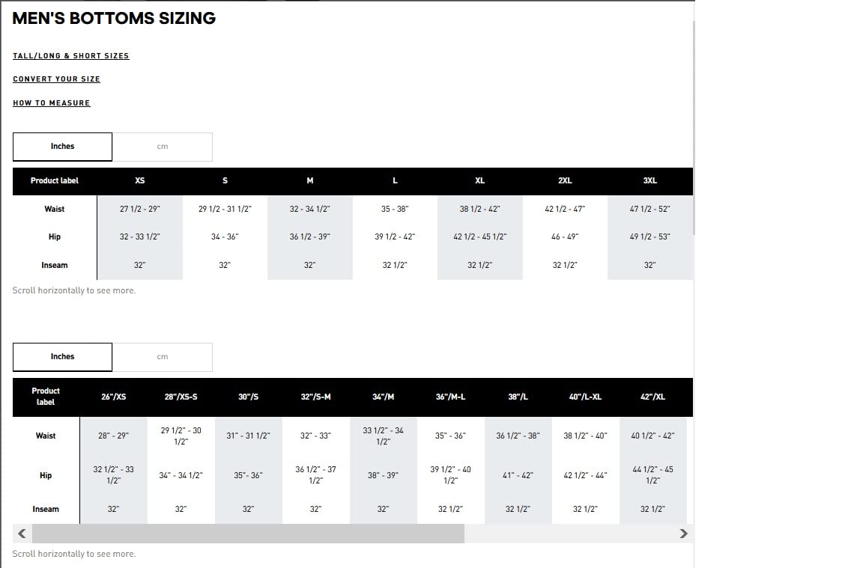Switch lower table units to cm
Image resolution: width=863 pixels, height=568 pixels.
pyautogui.click(x=163, y=357)
